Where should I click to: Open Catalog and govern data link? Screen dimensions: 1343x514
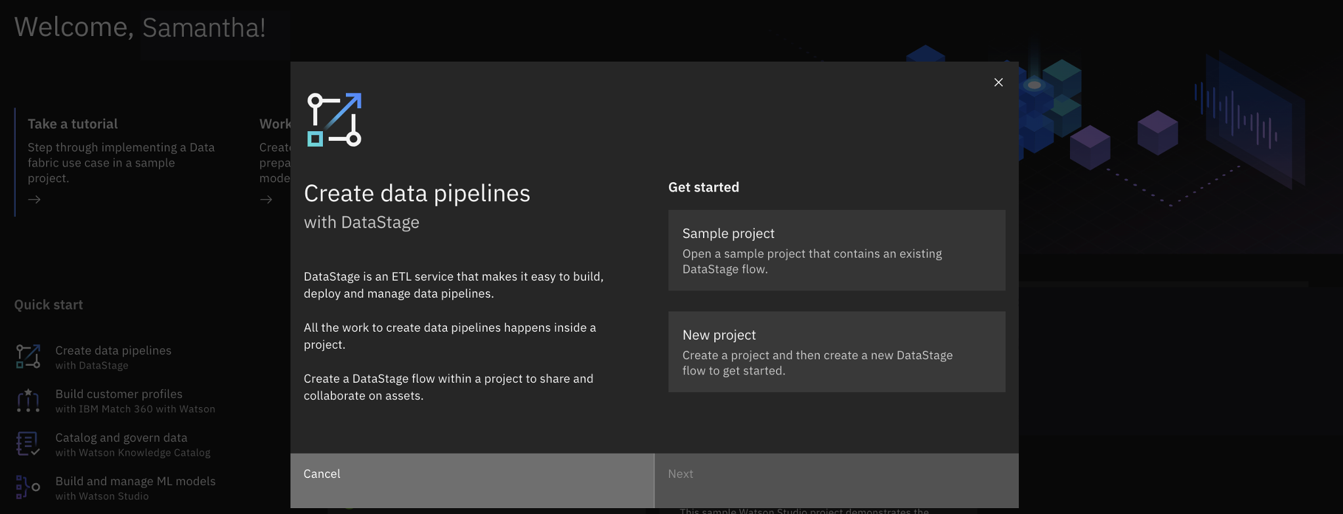pyautogui.click(x=121, y=438)
